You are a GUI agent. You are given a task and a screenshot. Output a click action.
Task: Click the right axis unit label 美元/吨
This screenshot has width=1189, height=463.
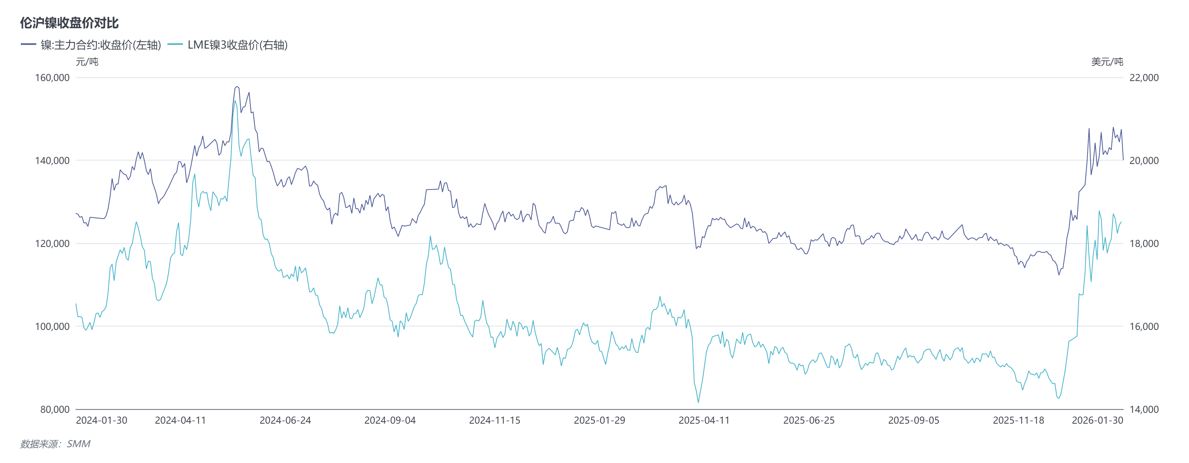coord(1107,62)
